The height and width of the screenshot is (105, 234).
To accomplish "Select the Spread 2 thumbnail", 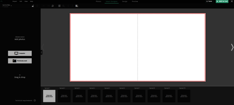I will tap(64, 96).
